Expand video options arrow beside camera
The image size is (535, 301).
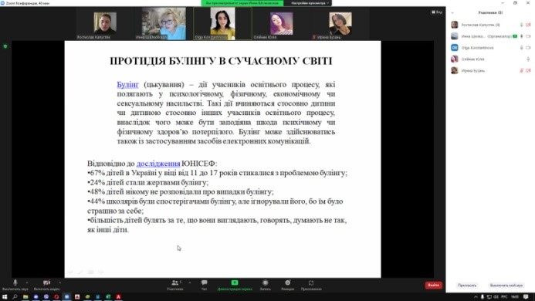(x=59, y=282)
